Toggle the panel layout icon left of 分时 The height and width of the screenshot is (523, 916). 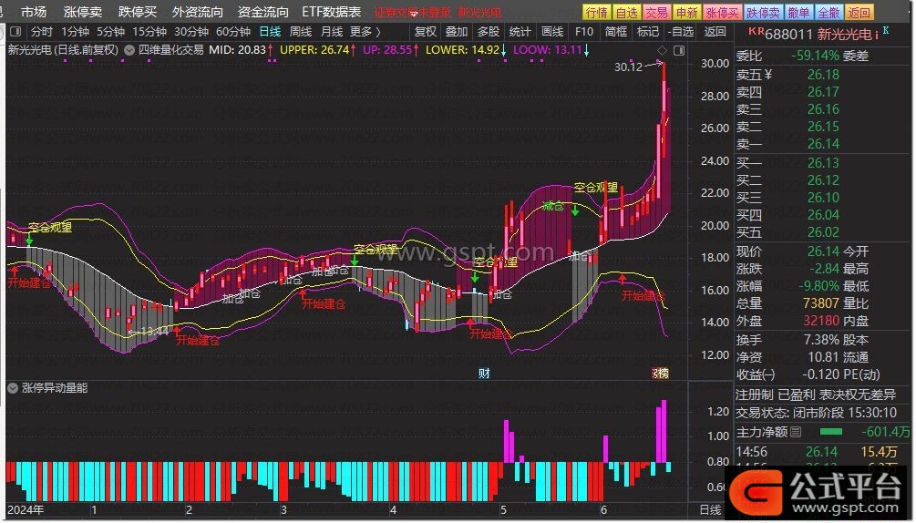click(15, 32)
